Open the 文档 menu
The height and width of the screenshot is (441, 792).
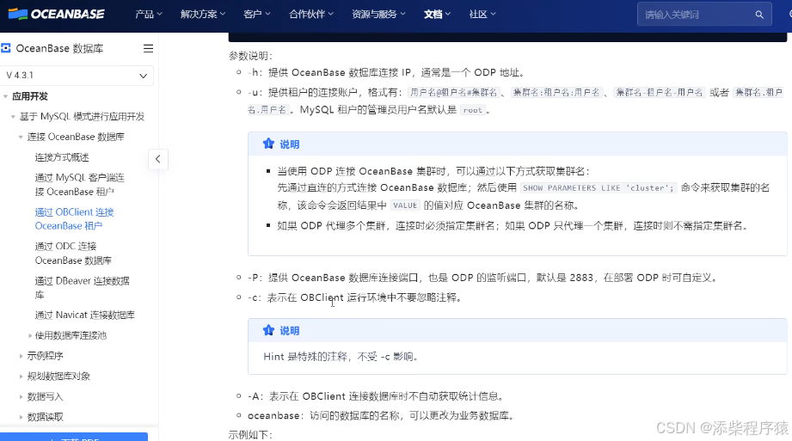[438, 14]
